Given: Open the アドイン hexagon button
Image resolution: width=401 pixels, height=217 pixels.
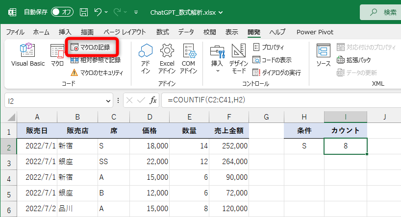Looking at the screenshot, I should click(x=146, y=58).
